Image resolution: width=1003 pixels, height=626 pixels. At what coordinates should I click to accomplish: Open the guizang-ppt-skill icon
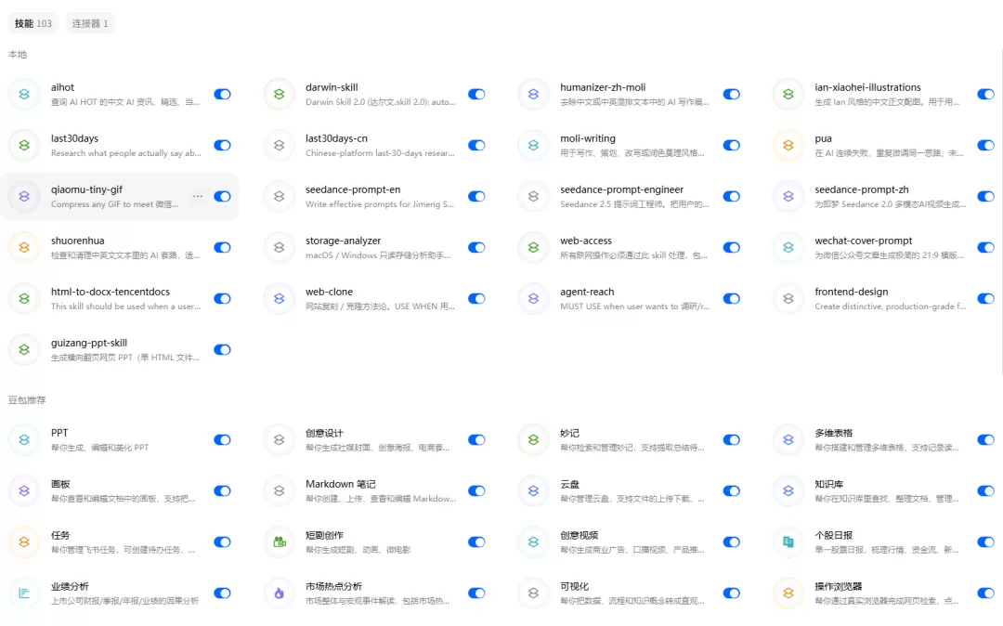(x=24, y=350)
